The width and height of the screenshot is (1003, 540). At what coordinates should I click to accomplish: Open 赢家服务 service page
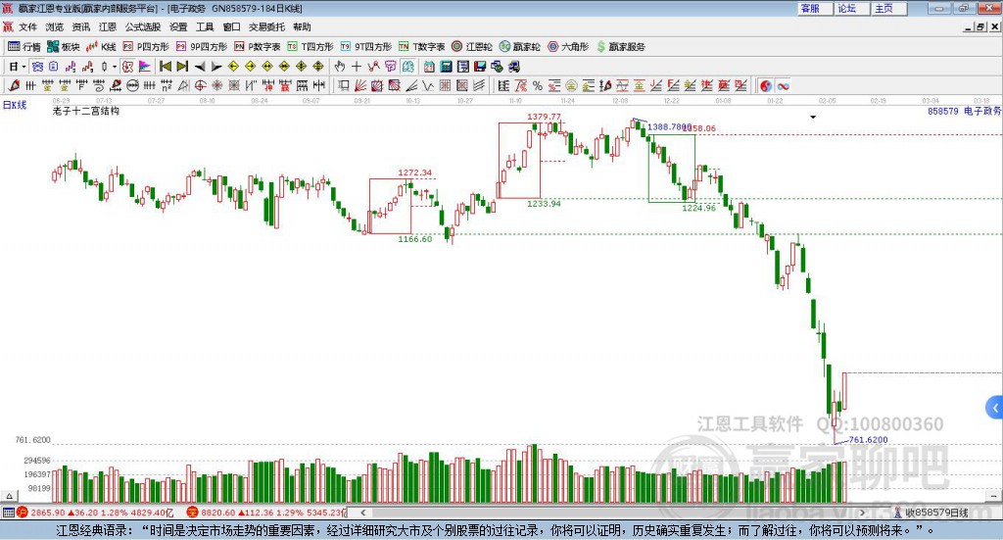(x=620, y=47)
